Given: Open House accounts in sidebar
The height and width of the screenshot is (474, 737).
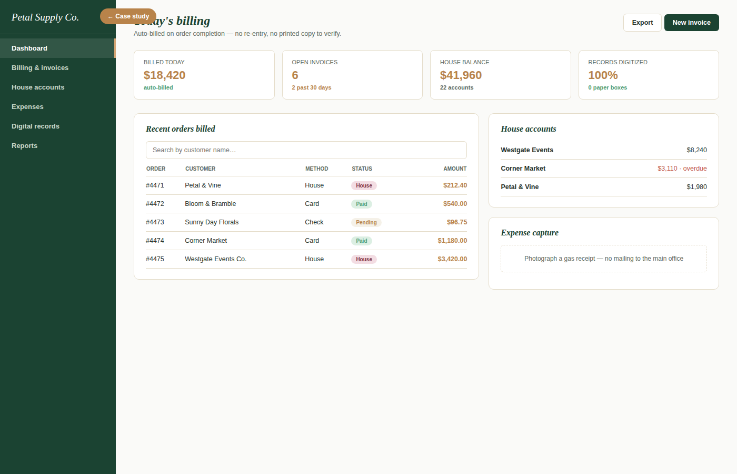Looking at the screenshot, I should point(57,87).
